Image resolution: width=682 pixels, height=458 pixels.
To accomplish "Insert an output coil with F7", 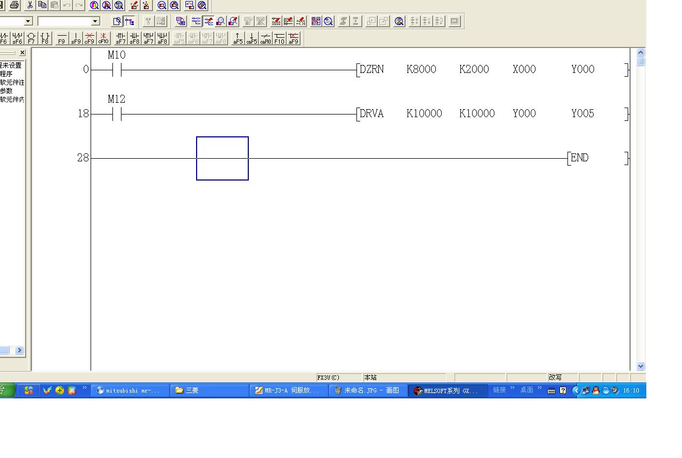I will point(31,38).
